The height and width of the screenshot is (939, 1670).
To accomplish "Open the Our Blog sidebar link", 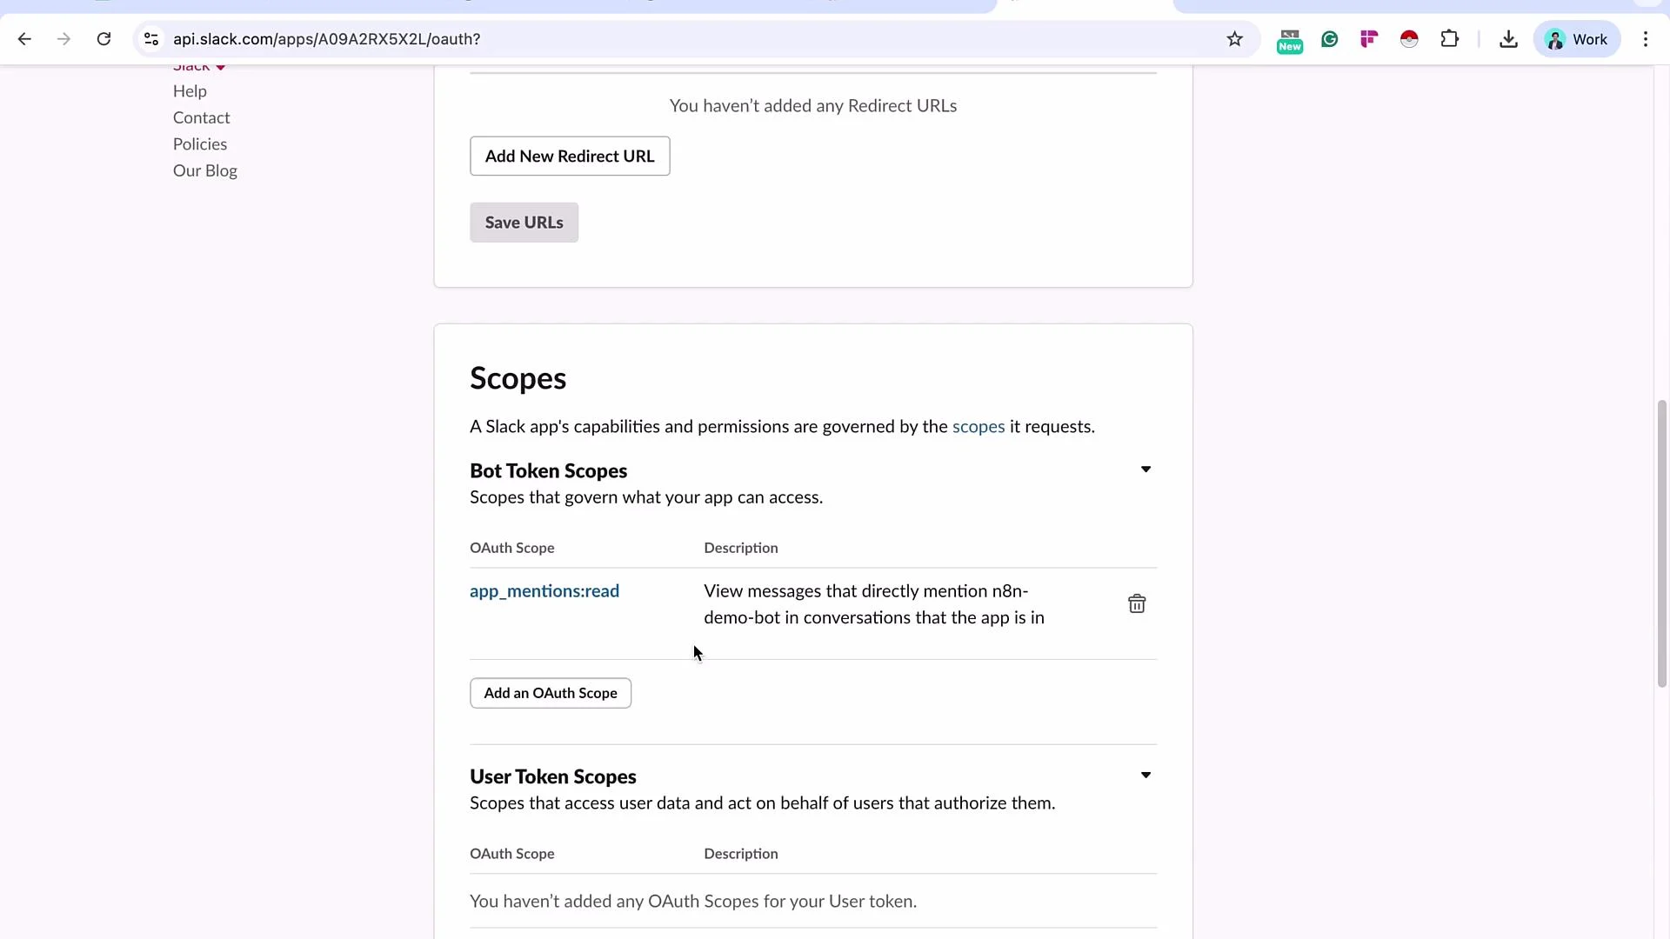I will 204,170.
